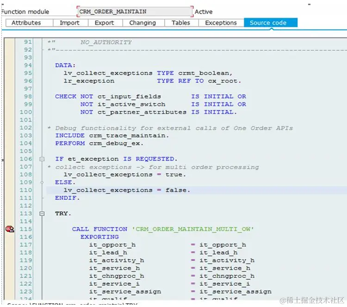This screenshot has height=307, width=347.
Task: Click line number 106 in the gutter
Action: click(x=26, y=159)
